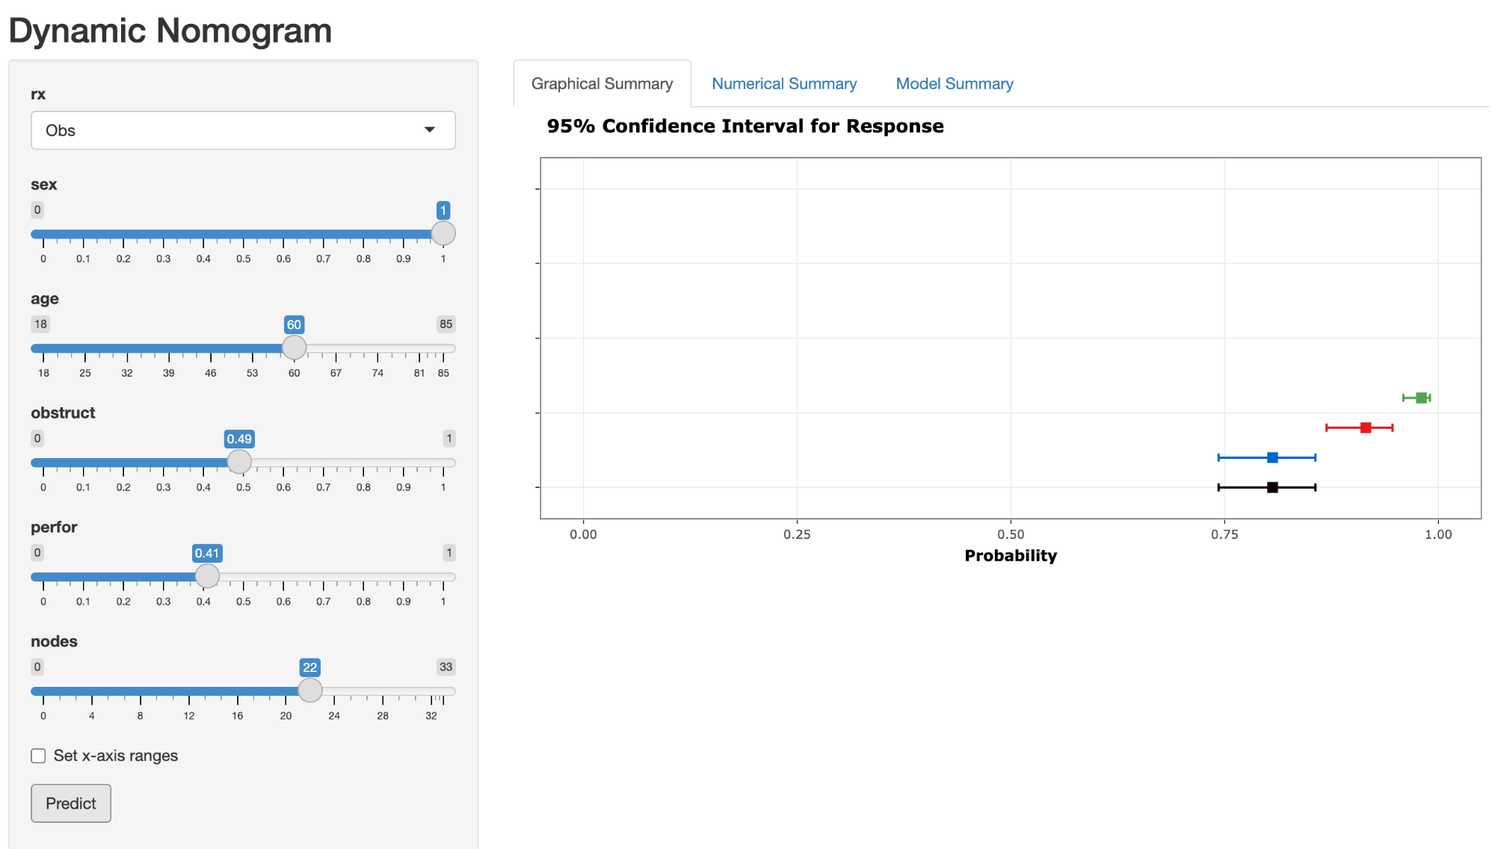Click the black confidence interval point
Viewport: 1495px width, 849px height.
[1272, 487]
